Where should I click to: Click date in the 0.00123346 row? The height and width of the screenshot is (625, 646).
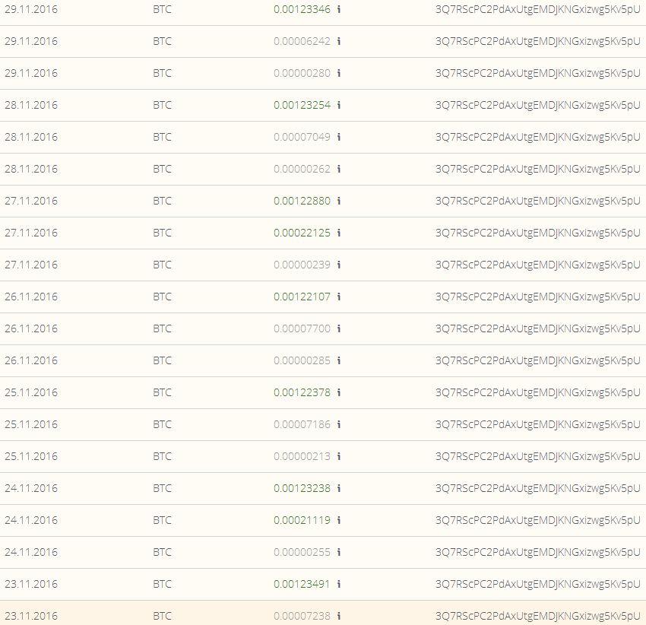tap(31, 9)
